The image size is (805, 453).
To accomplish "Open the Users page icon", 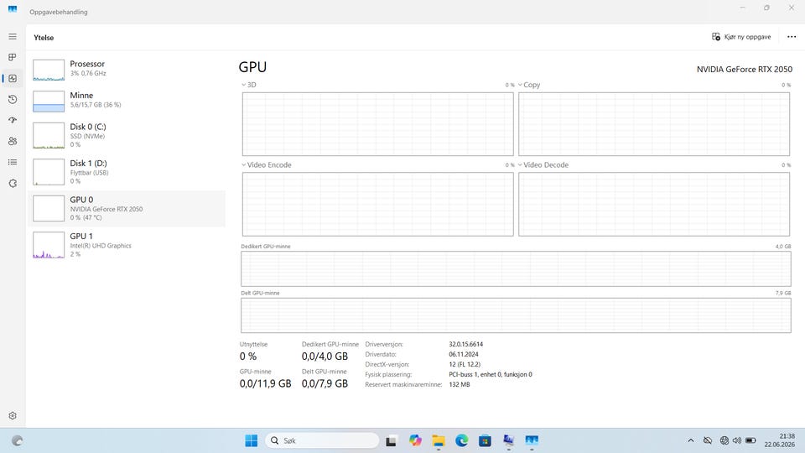I will pos(13,141).
